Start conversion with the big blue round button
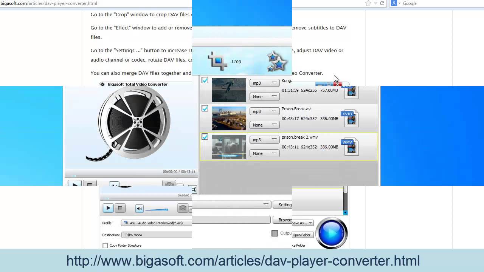The image size is (484, 272). [x=331, y=233]
